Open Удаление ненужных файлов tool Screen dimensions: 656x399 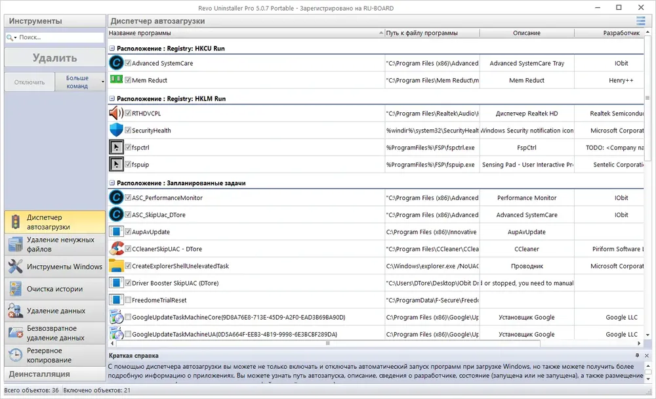(55, 245)
